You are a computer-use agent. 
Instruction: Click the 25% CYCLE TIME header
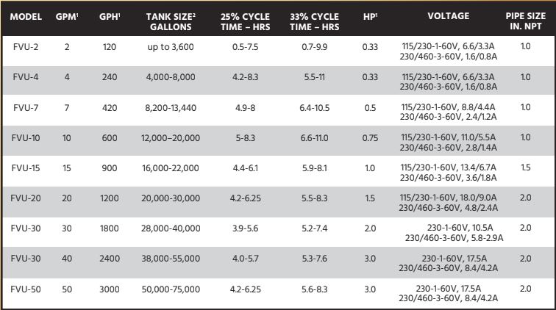tap(245, 21)
